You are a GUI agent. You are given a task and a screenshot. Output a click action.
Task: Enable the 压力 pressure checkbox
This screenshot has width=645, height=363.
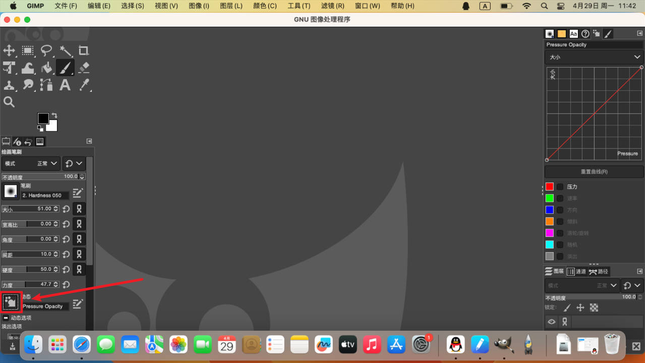click(x=560, y=187)
